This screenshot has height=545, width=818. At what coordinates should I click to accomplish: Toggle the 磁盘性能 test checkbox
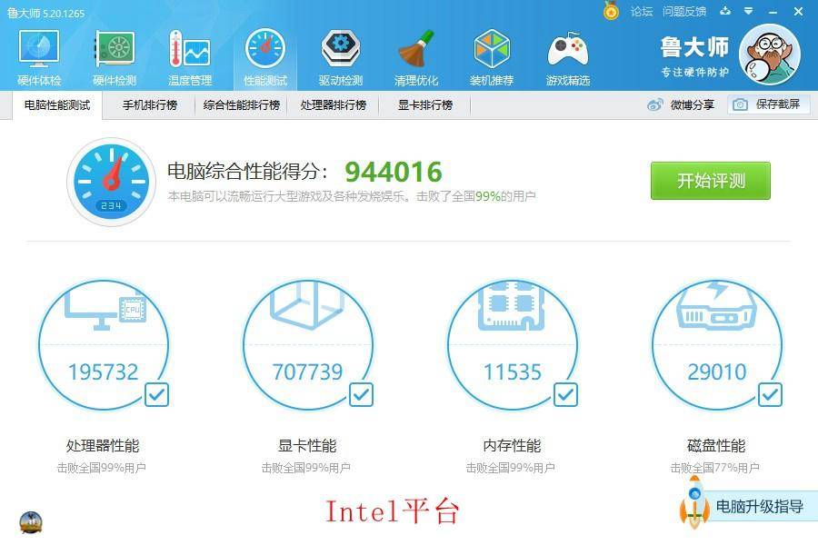tap(771, 395)
